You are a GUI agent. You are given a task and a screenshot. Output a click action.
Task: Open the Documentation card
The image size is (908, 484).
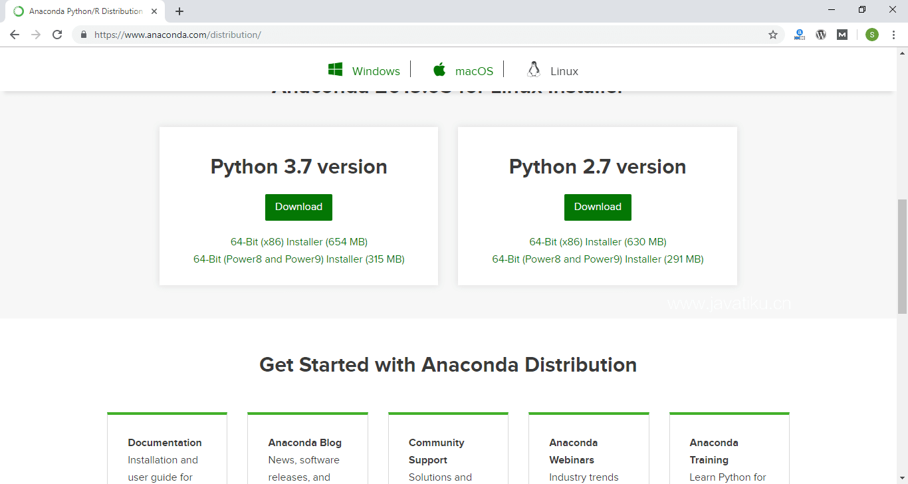pyautogui.click(x=167, y=449)
